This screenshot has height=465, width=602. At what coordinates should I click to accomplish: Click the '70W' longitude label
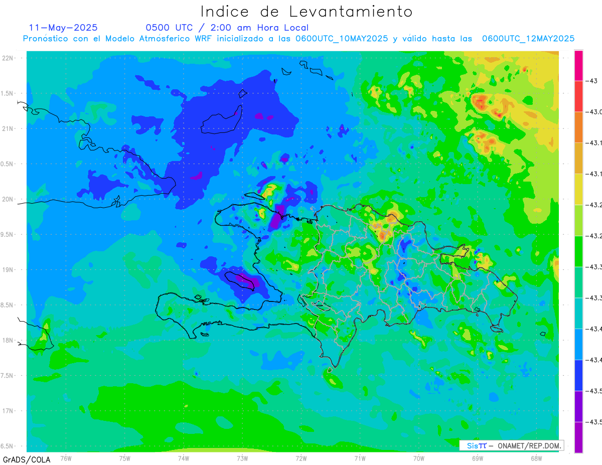pos(419,458)
